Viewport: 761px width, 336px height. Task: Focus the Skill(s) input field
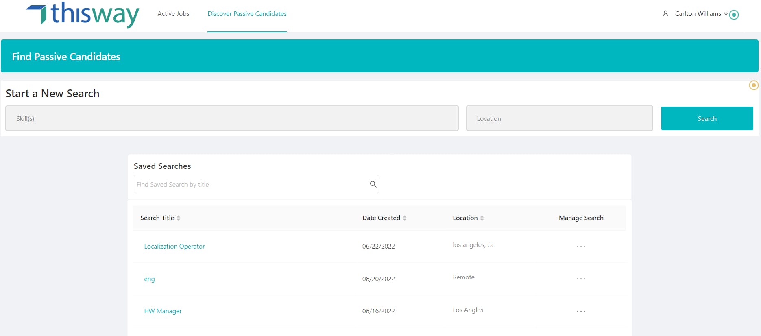click(232, 118)
